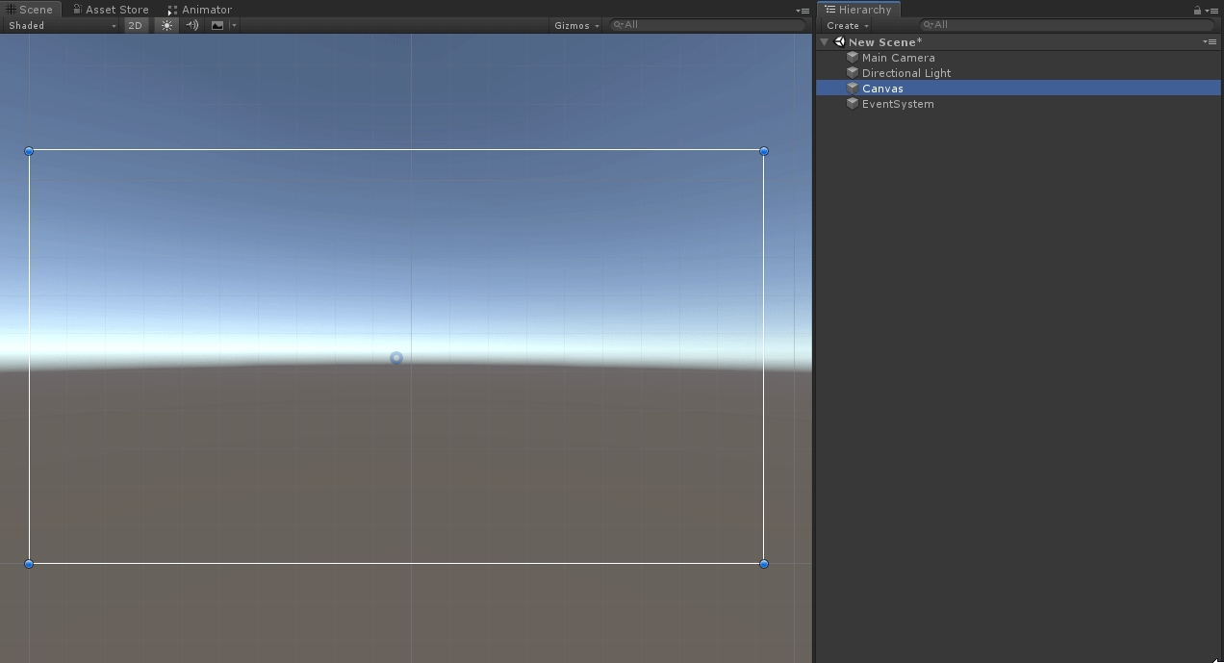Click the cube icon next to EventSystem
Viewport: 1224px width, 663px height.
click(x=853, y=104)
